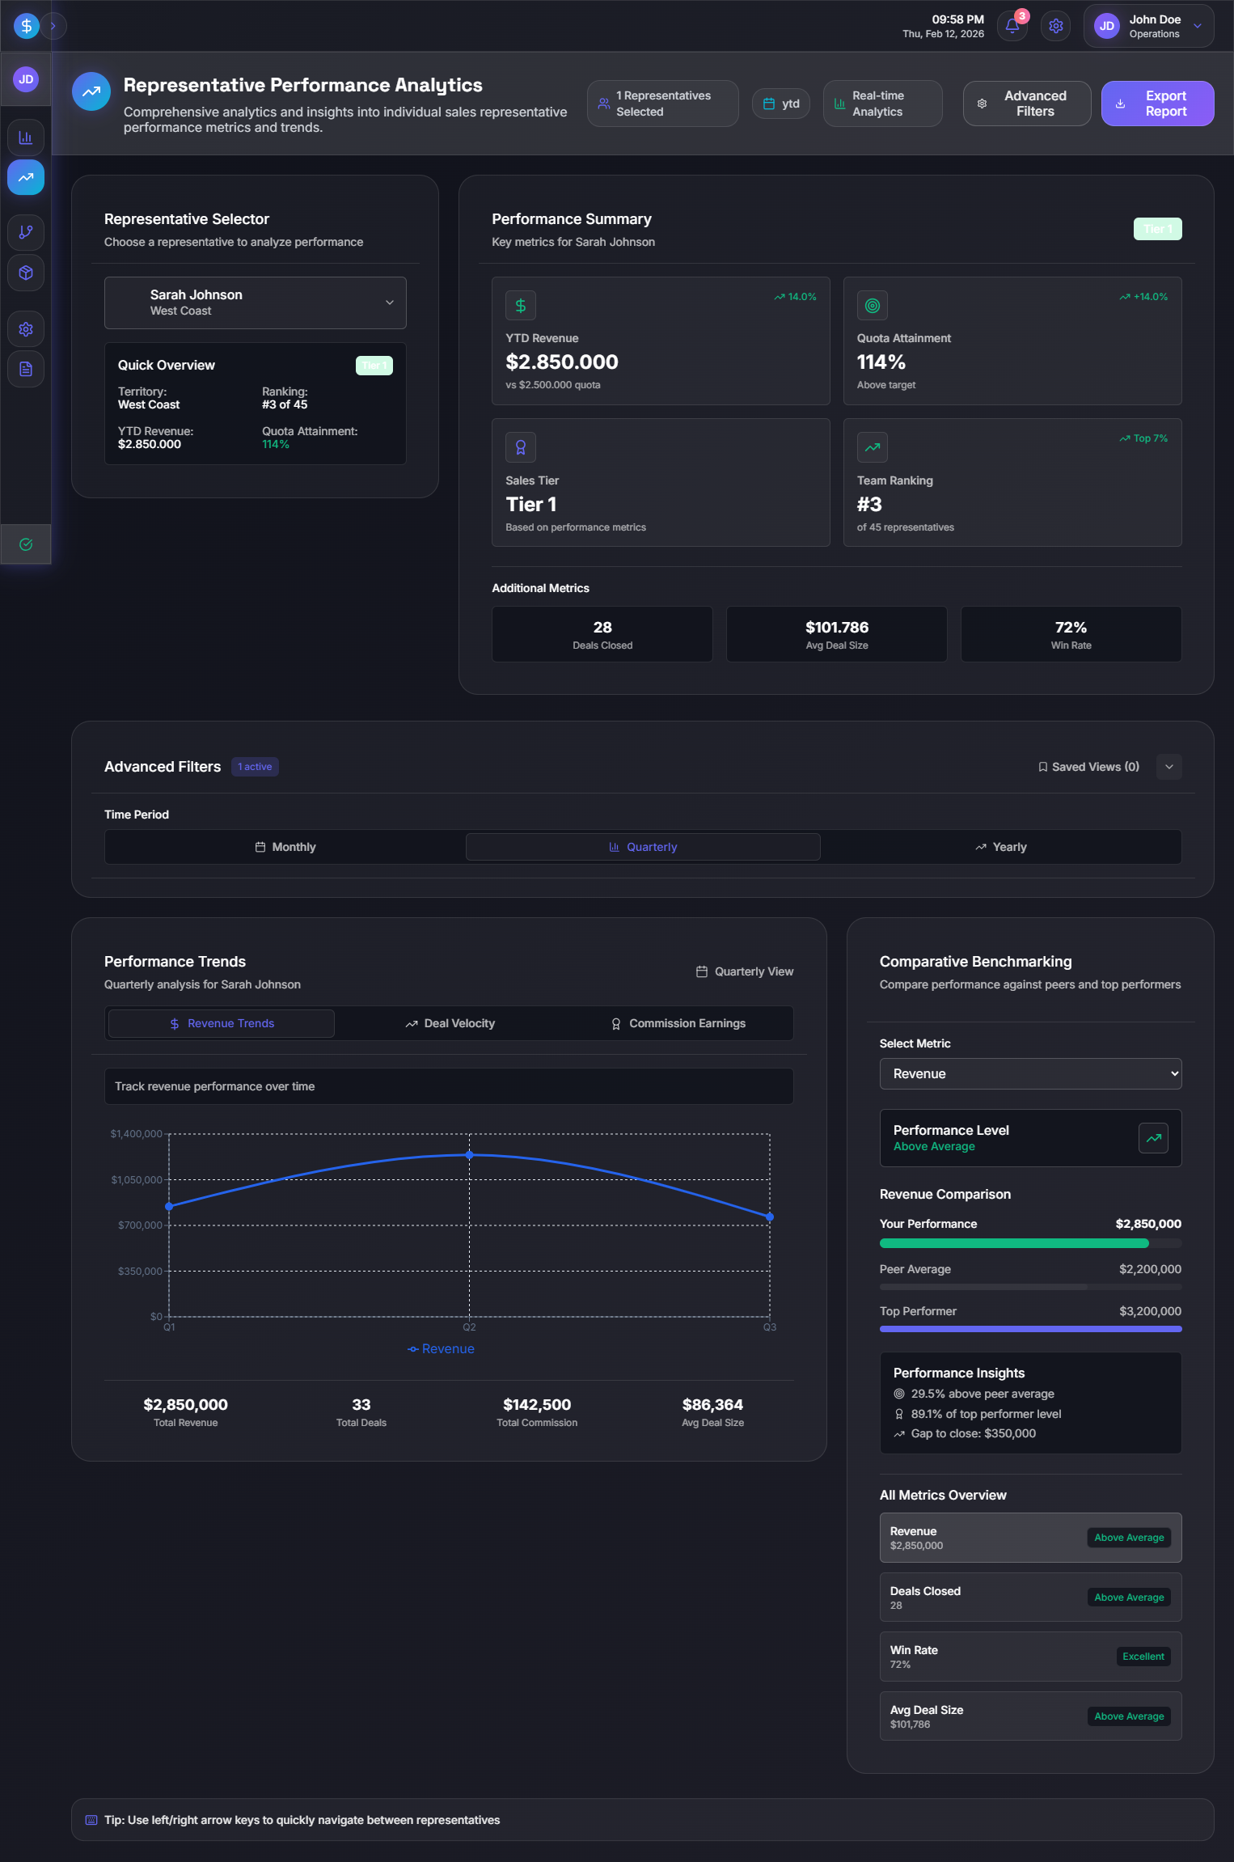Click the settings gear in top bar
Viewport: 1234px width, 1862px height.
(1055, 26)
